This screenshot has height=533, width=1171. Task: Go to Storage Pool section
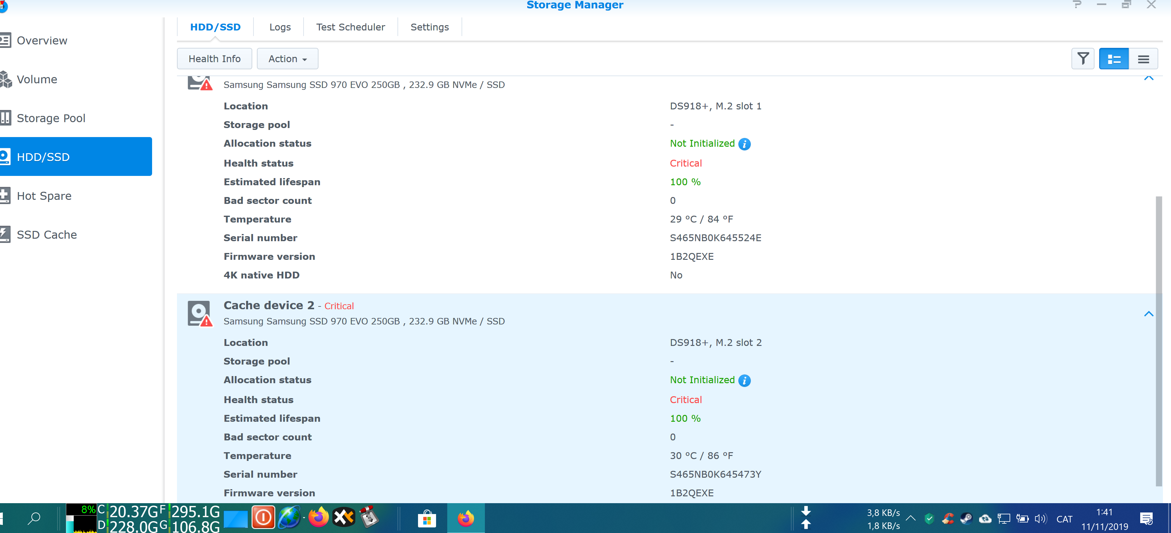pyautogui.click(x=51, y=118)
